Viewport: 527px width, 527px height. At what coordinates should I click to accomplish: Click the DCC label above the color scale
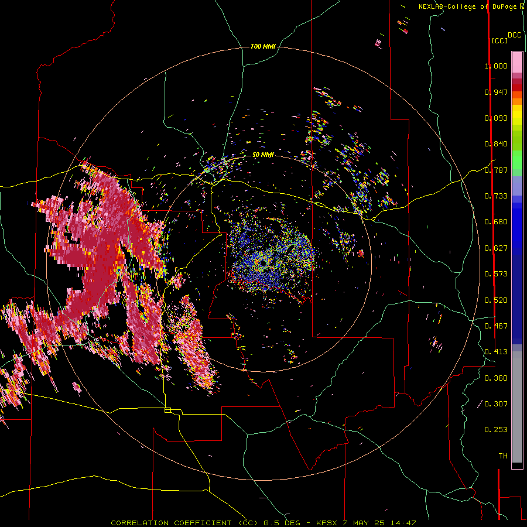pos(514,35)
